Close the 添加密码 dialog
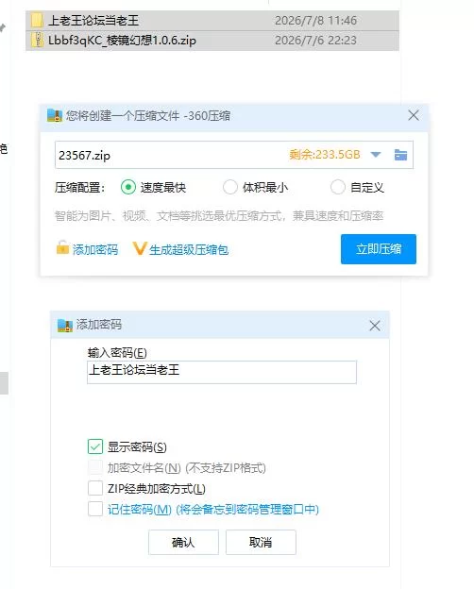The image size is (474, 589). coord(375,326)
